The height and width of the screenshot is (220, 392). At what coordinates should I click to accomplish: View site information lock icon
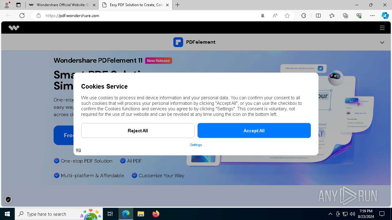point(39,16)
